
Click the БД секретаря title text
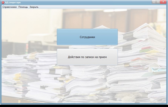13,2
